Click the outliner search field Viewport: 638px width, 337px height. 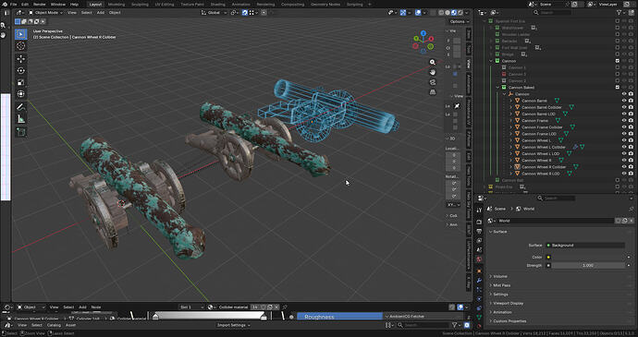[552, 13]
